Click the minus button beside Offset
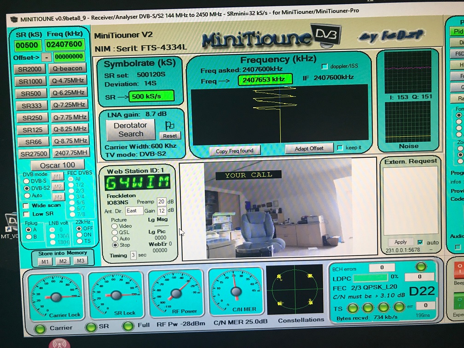Screen dimensions: 464x348 click(46, 57)
